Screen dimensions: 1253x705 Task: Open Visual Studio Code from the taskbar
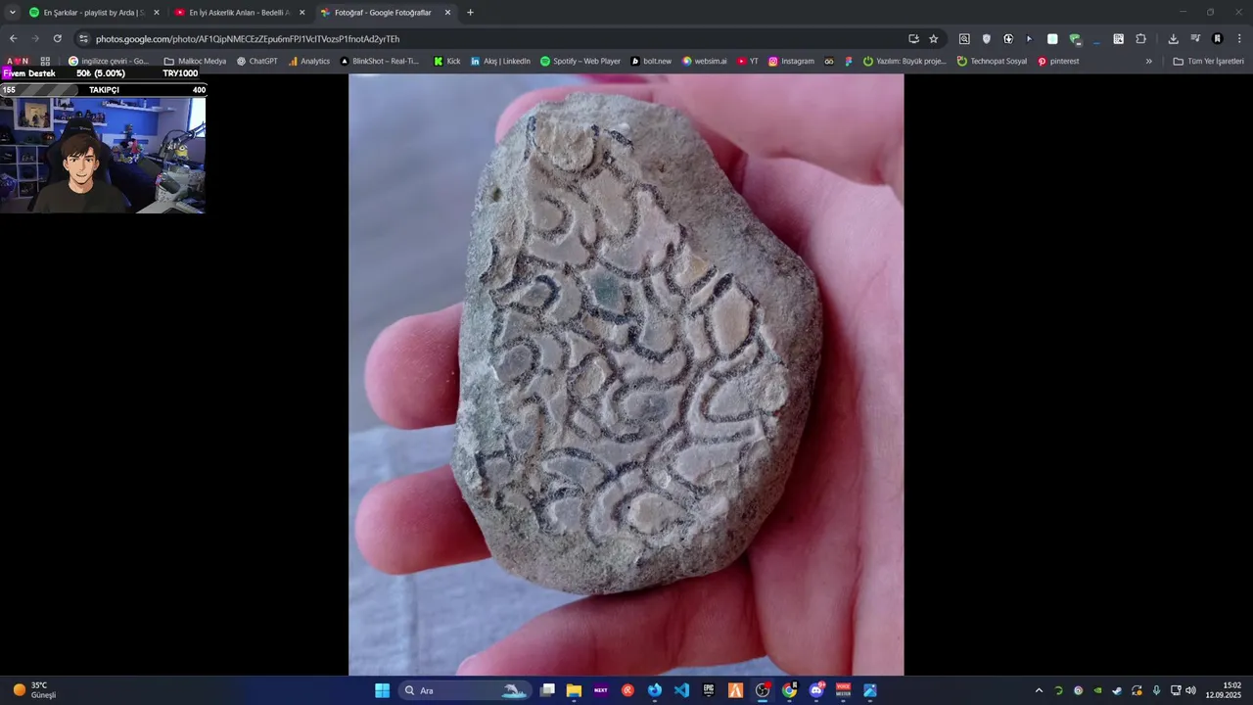point(681,690)
